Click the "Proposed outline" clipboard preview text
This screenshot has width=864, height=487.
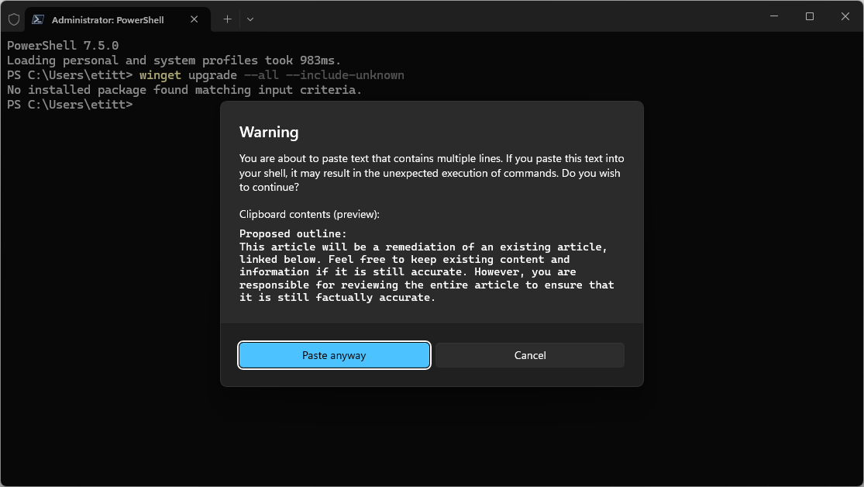point(293,233)
